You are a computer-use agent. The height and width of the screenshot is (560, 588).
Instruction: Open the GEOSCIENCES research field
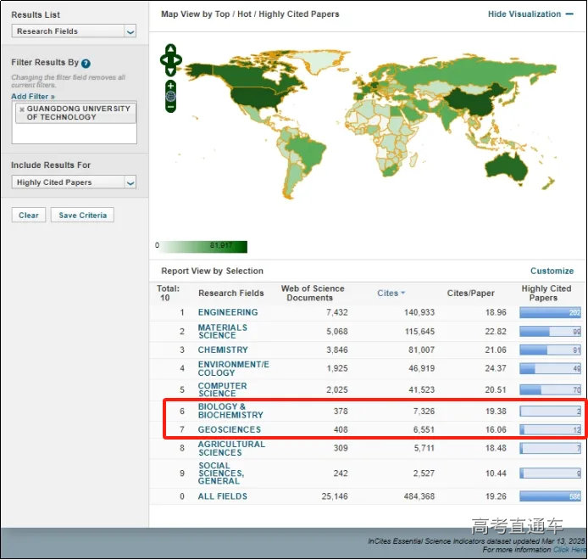[230, 429]
